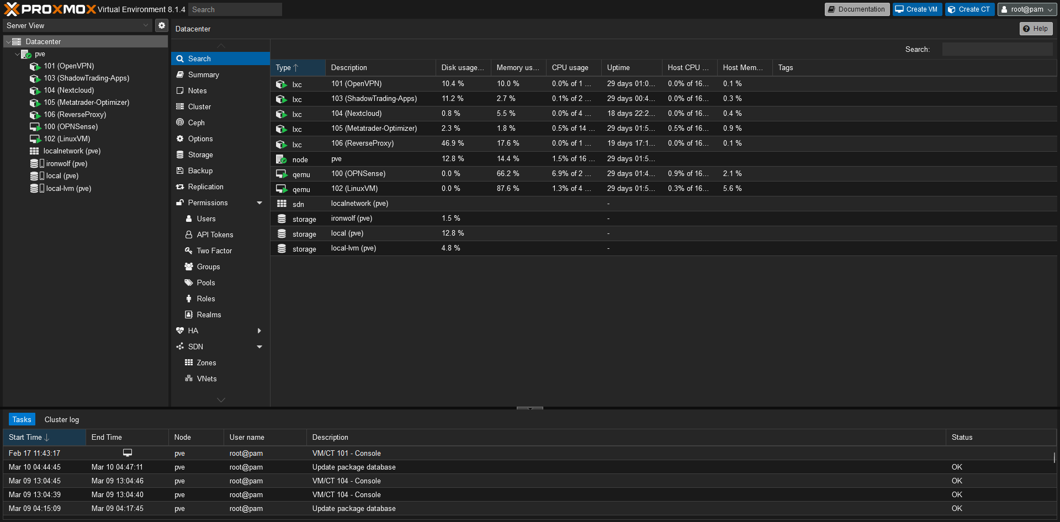This screenshot has height=522, width=1060.
Task: Collapse the Datacenter tree node
Action: [8, 42]
